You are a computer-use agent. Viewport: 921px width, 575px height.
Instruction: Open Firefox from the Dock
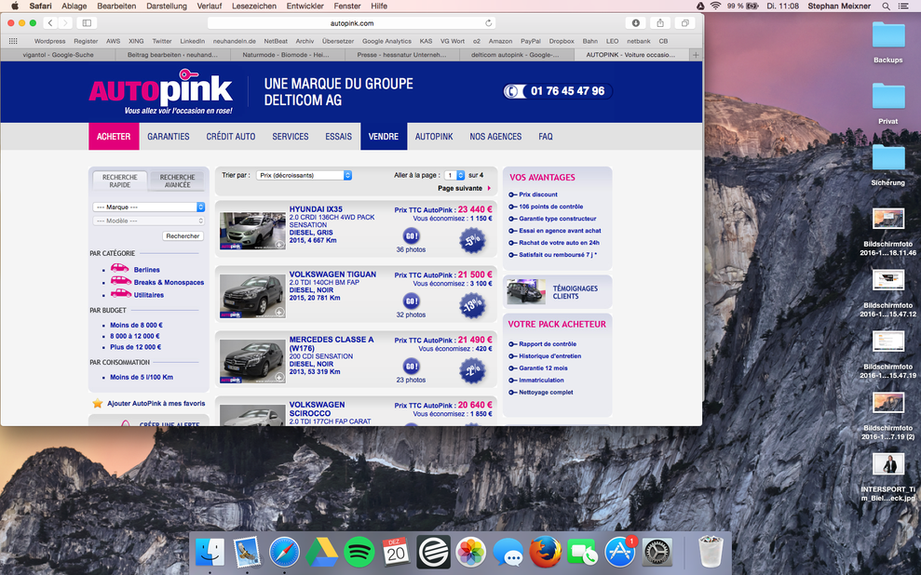pyautogui.click(x=545, y=552)
